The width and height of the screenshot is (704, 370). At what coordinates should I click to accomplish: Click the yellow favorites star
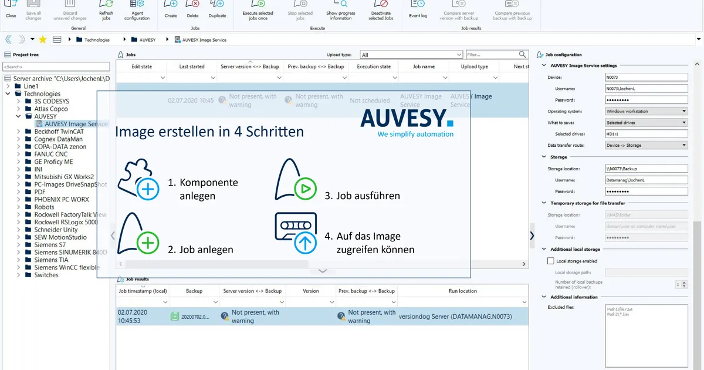tap(42, 40)
